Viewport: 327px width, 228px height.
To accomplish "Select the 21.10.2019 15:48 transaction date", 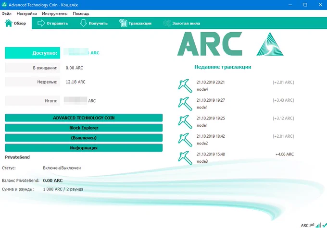I will (211, 154).
